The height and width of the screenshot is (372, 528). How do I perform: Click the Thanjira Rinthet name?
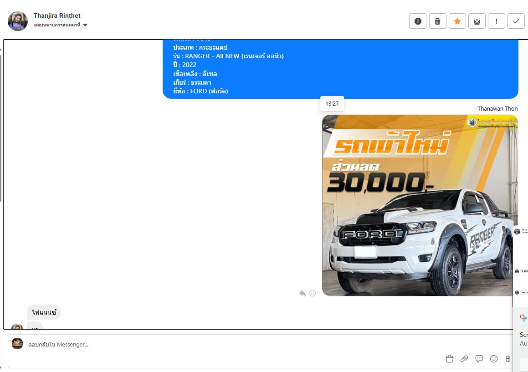click(x=57, y=15)
